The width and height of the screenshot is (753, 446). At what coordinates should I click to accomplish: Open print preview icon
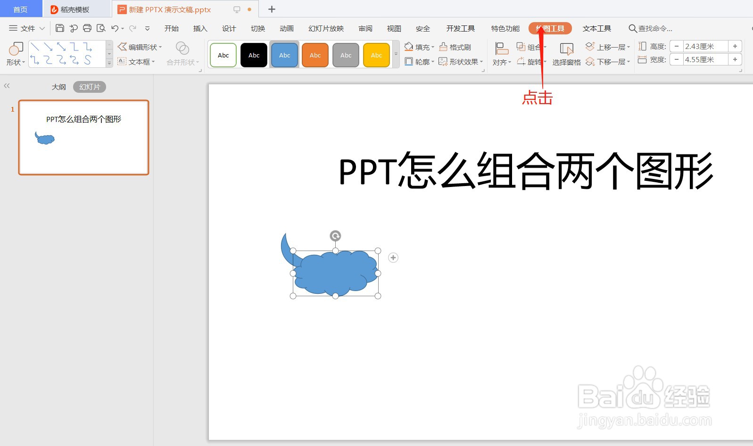click(x=101, y=28)
